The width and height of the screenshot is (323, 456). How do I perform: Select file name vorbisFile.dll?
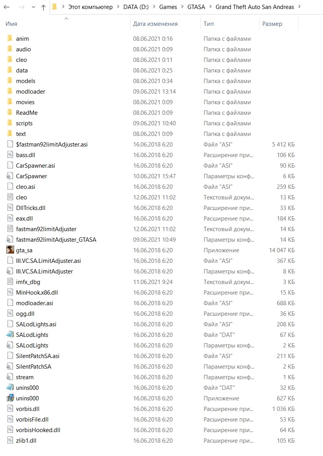point(32,419)
